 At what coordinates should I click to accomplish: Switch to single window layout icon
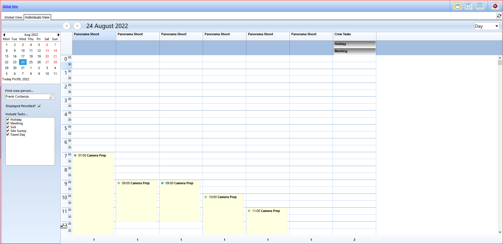[x=457, y=6]
